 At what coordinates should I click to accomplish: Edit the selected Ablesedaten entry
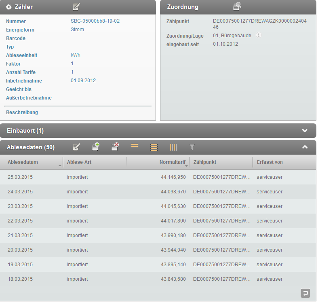[x=76, y=147]
